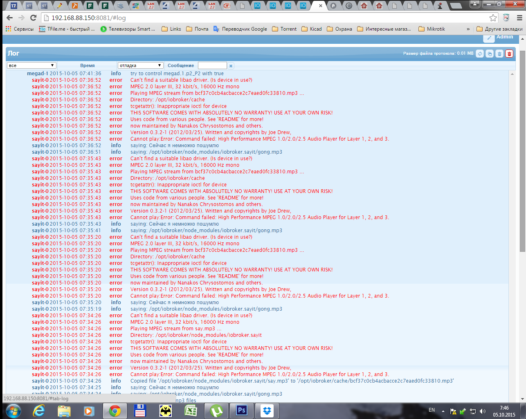Viewport: 526px width, 419px height.
Task: Click the red trash delete-log icon
Action: click(509, 54)
